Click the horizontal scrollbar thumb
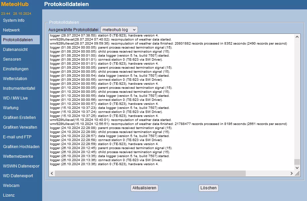This screenshot has width=307, height=201. [x=150, y=174]
